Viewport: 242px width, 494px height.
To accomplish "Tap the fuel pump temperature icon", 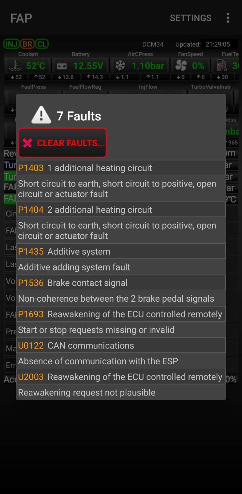I will click(x=222, y=65).
